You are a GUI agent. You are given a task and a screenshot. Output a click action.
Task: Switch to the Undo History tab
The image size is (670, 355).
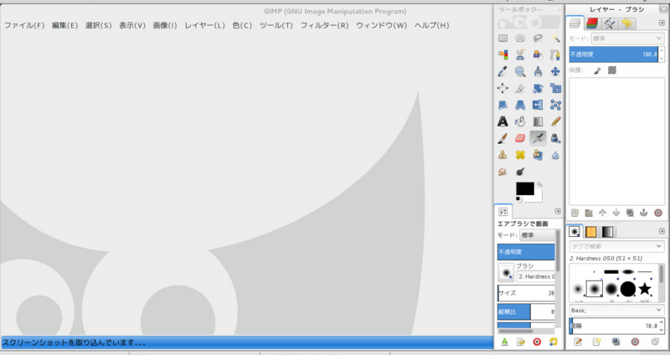point(626,23)
